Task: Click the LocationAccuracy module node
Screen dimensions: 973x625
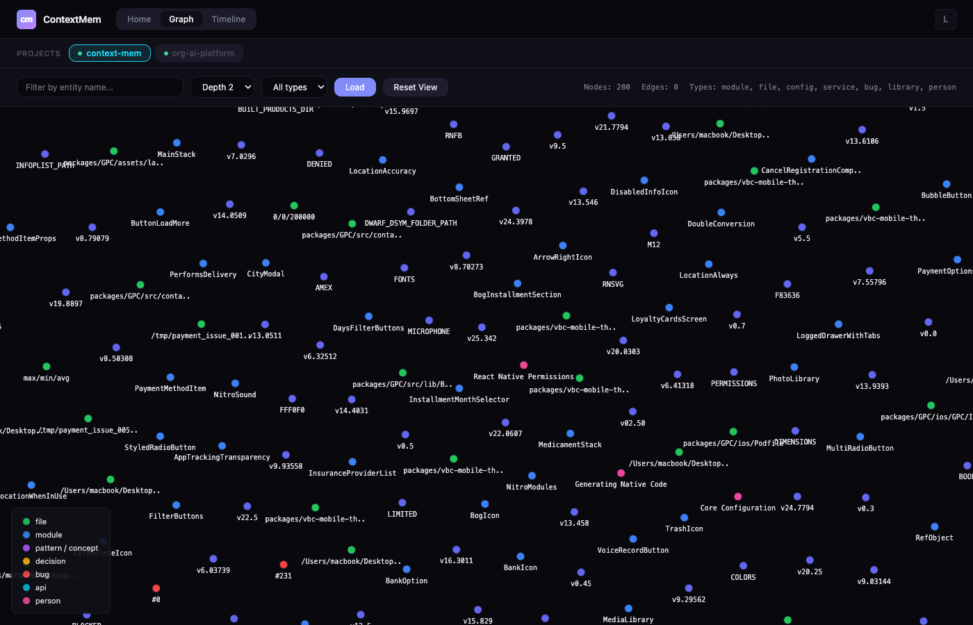Action: [382, 160]
